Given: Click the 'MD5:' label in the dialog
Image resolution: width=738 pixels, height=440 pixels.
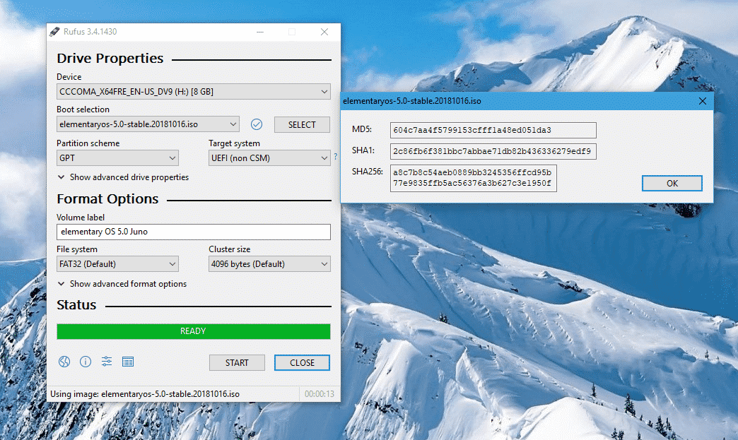Looking at the screenshot, I should tap(362, 129).
